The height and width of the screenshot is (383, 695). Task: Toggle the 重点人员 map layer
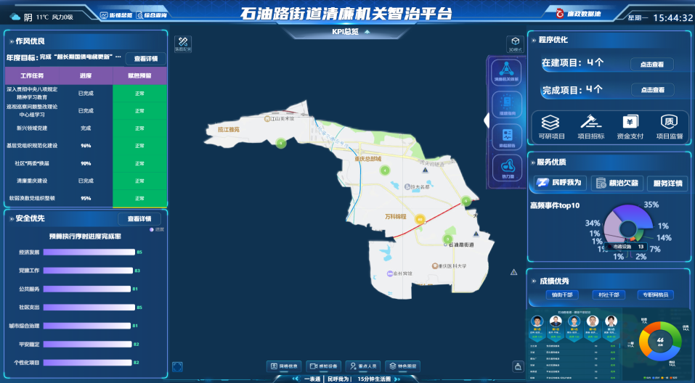[x=363, y=366]
